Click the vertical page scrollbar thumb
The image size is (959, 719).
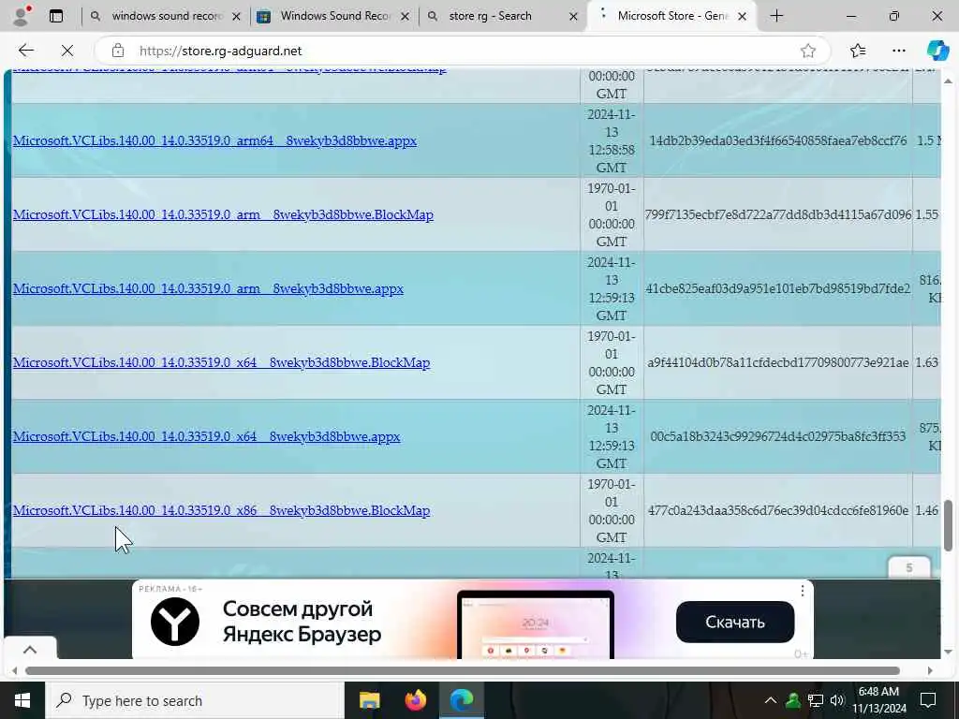coord(948,525)
